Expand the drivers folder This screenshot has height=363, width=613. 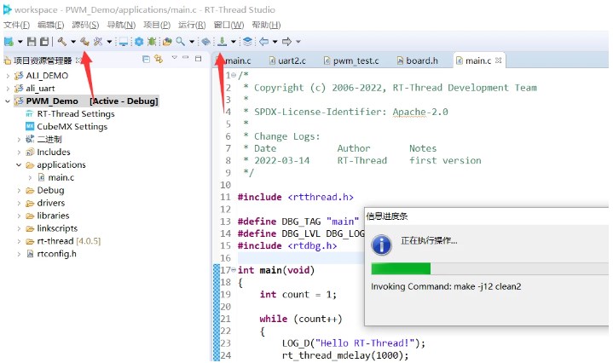19,203
